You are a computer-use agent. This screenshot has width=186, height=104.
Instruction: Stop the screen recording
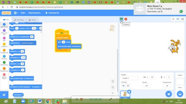(81, 99)
